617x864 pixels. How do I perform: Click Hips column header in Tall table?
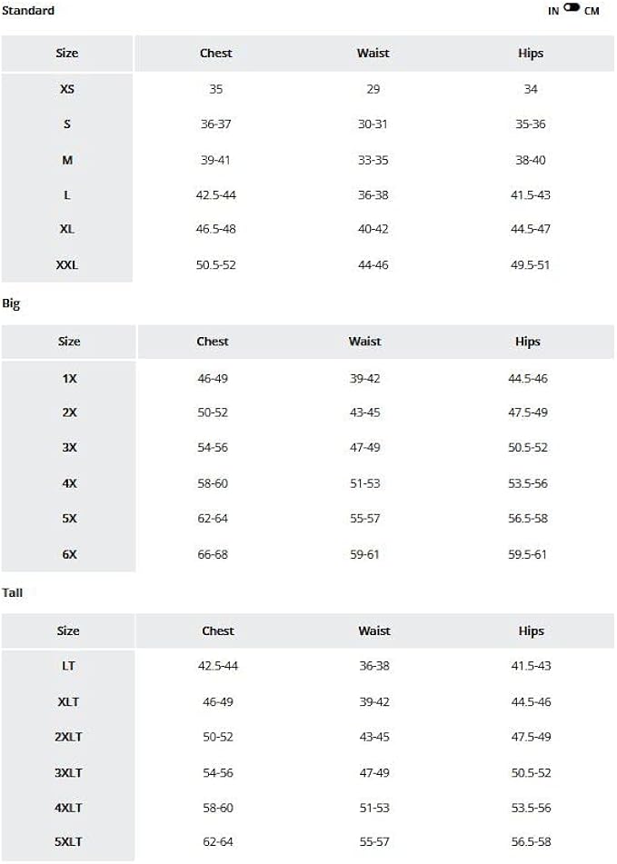[x=531, y=631]
